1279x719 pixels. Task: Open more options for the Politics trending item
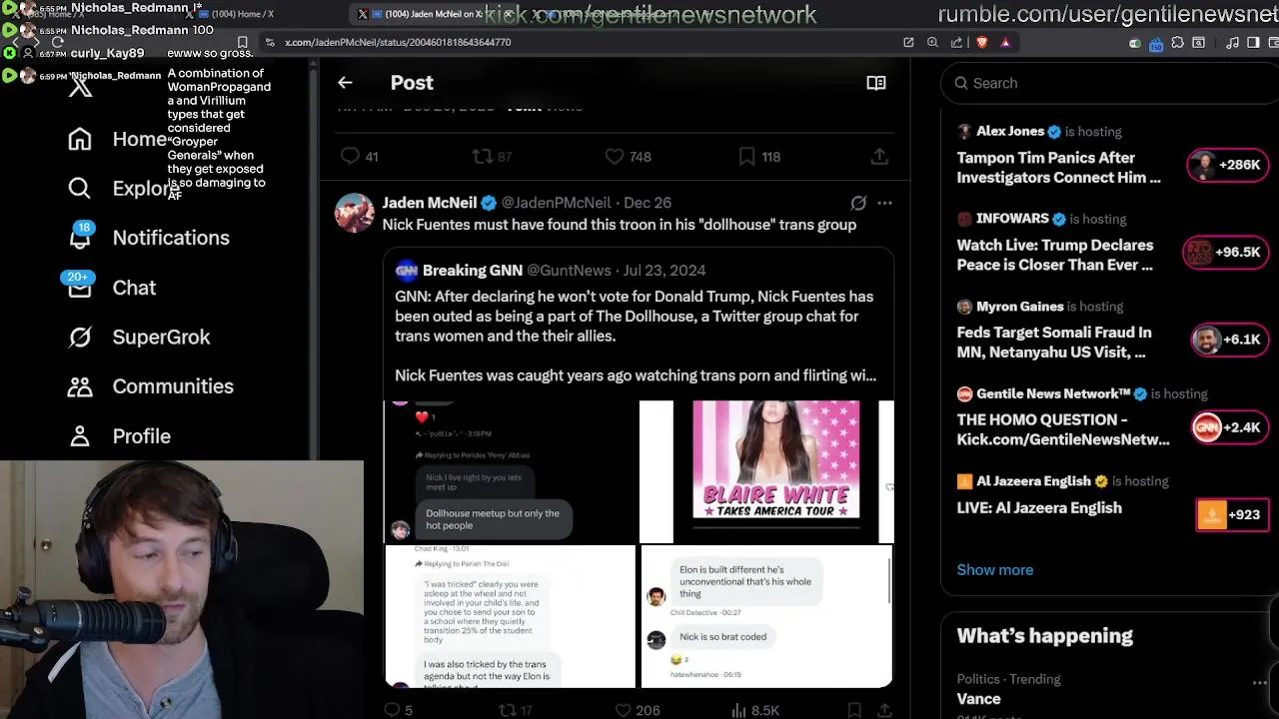click(1260, 682)
